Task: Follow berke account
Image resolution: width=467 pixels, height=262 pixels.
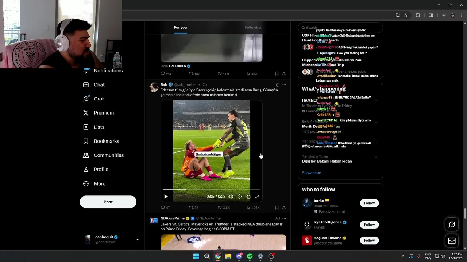Action: click(x=369, y=203)
